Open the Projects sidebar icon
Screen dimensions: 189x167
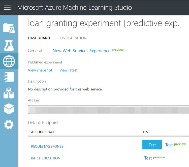(9, 28)
